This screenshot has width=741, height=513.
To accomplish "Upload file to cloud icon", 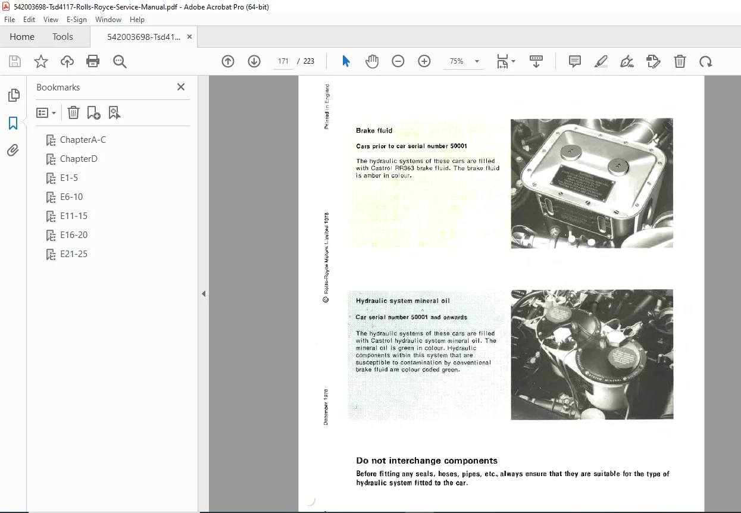I will click(x=67, y=61).
